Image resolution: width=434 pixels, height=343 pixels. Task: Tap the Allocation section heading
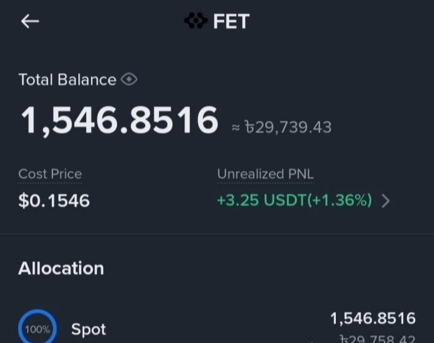[61, 268]
